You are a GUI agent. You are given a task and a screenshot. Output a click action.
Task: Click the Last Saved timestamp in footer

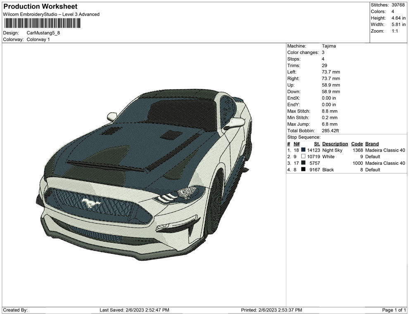click(x=134, y=310)
